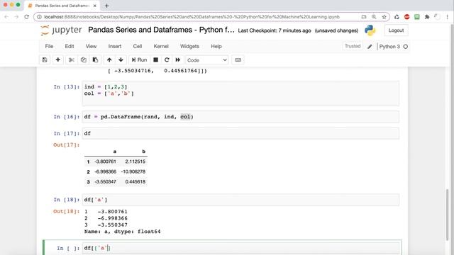Viewport: 454px width, 255px height.
Task: Open a new browser tab
Action: point(106,6)
